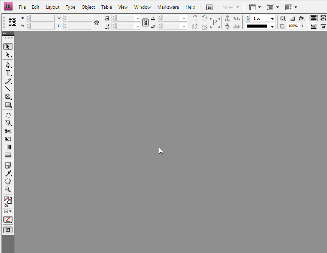Toggle formatting affects text T button

[x=11, y=211]
